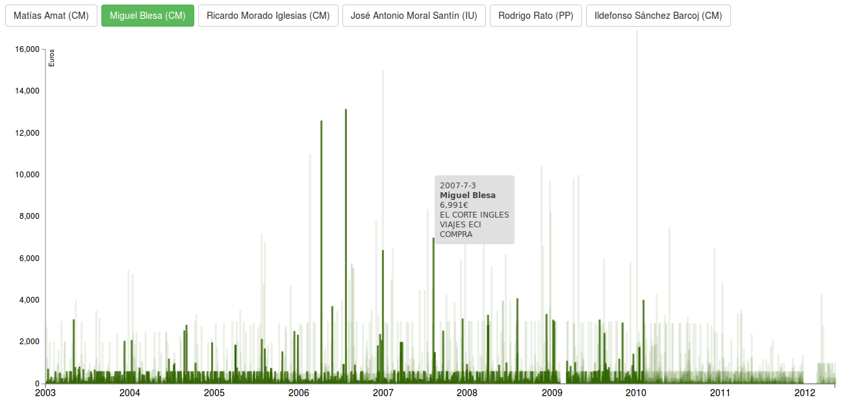The width and height of the screenshot is (842, 402).
Task: Click the Euros y-axis title
Action: [x=52, y=58]
